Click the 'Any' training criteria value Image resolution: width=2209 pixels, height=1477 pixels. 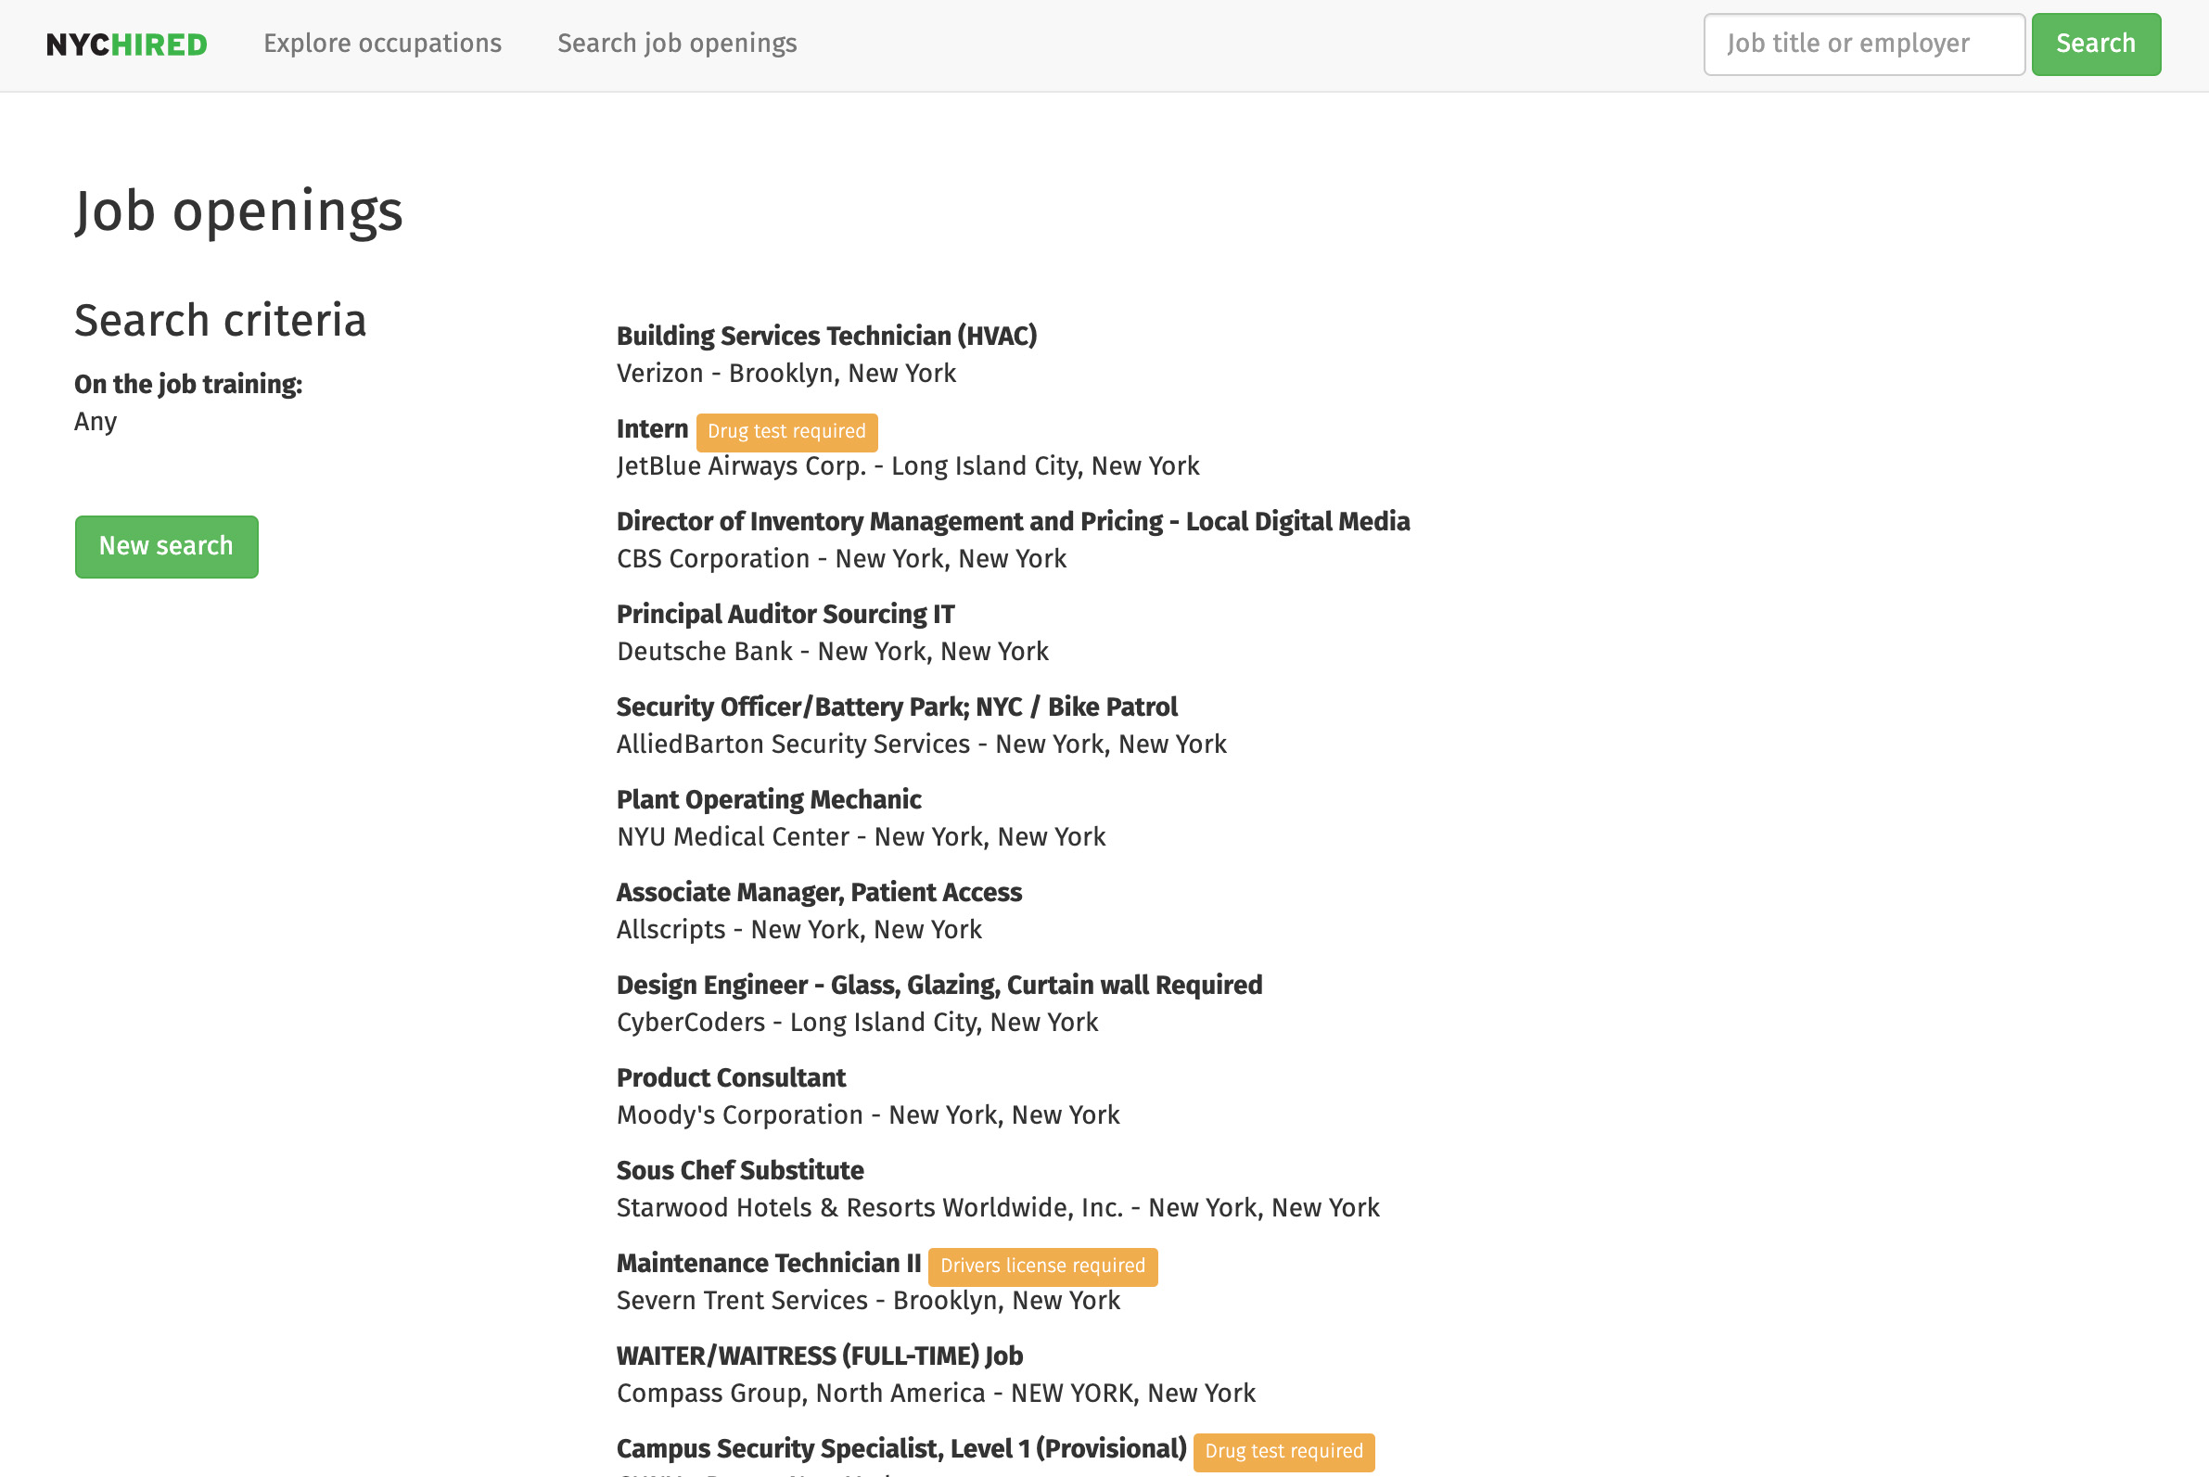pos(96,422)
